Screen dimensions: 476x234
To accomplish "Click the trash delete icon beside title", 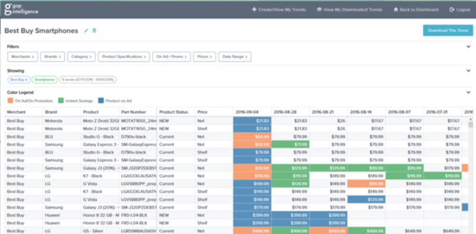I will pyautogui.click(x=95, y=31).
